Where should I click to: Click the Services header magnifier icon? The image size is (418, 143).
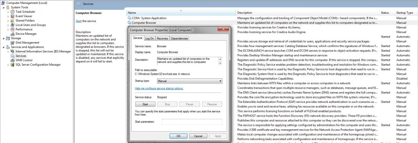click(79, 4)
